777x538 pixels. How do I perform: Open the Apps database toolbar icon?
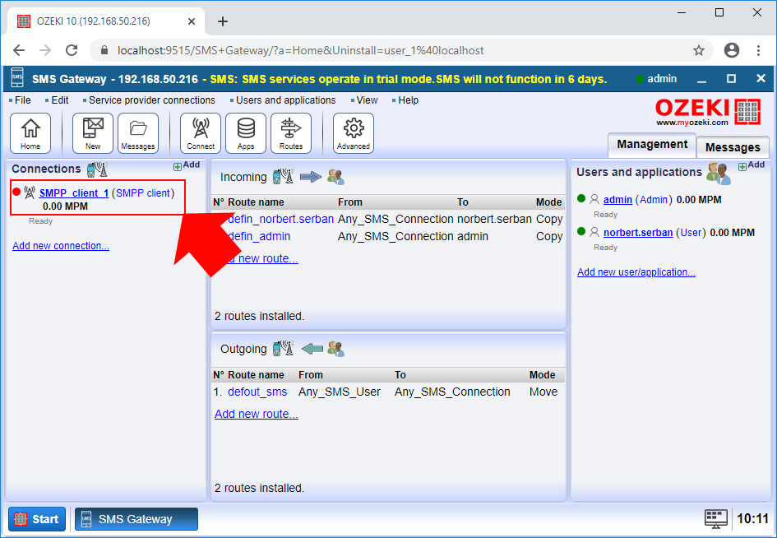point(245,133)
